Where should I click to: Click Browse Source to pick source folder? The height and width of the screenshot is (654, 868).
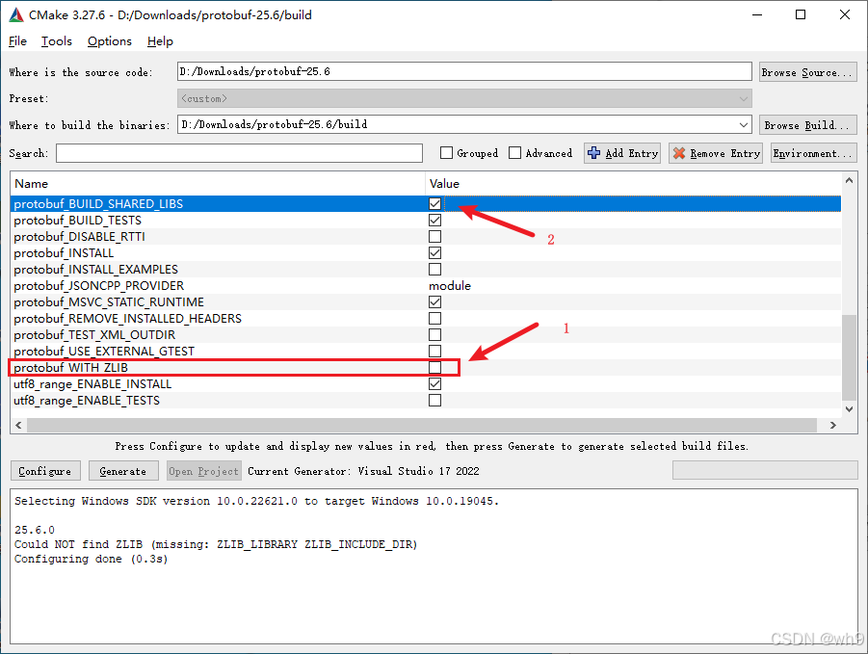pyautogui.click(x=807, y=71)
